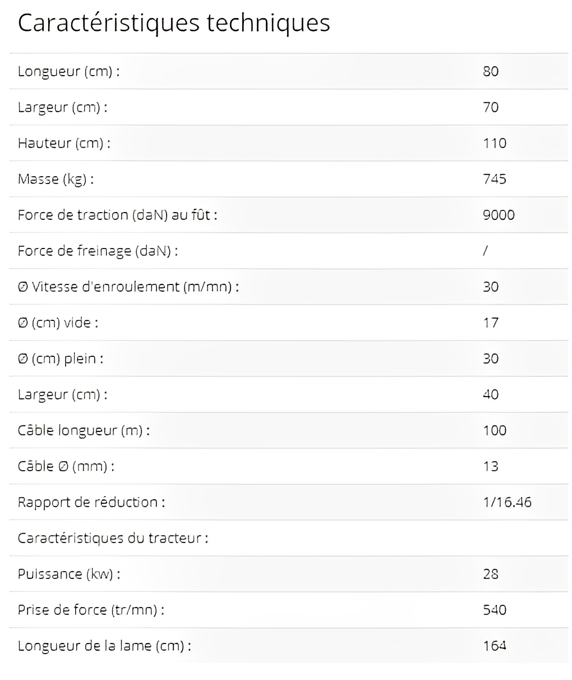Select the "Caractéristiques du tracteur" row

tap(113, 539)
